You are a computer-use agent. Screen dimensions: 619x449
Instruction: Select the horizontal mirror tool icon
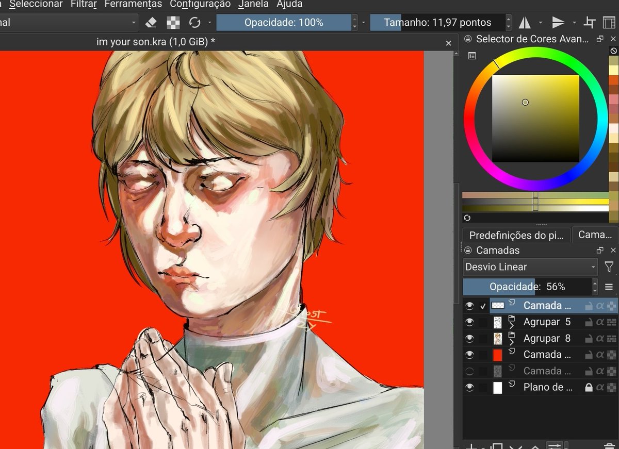point(526,22)
